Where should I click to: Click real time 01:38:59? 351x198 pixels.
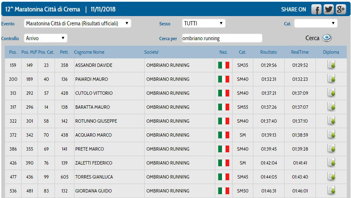pyautogui.click(x=300, y=135)
